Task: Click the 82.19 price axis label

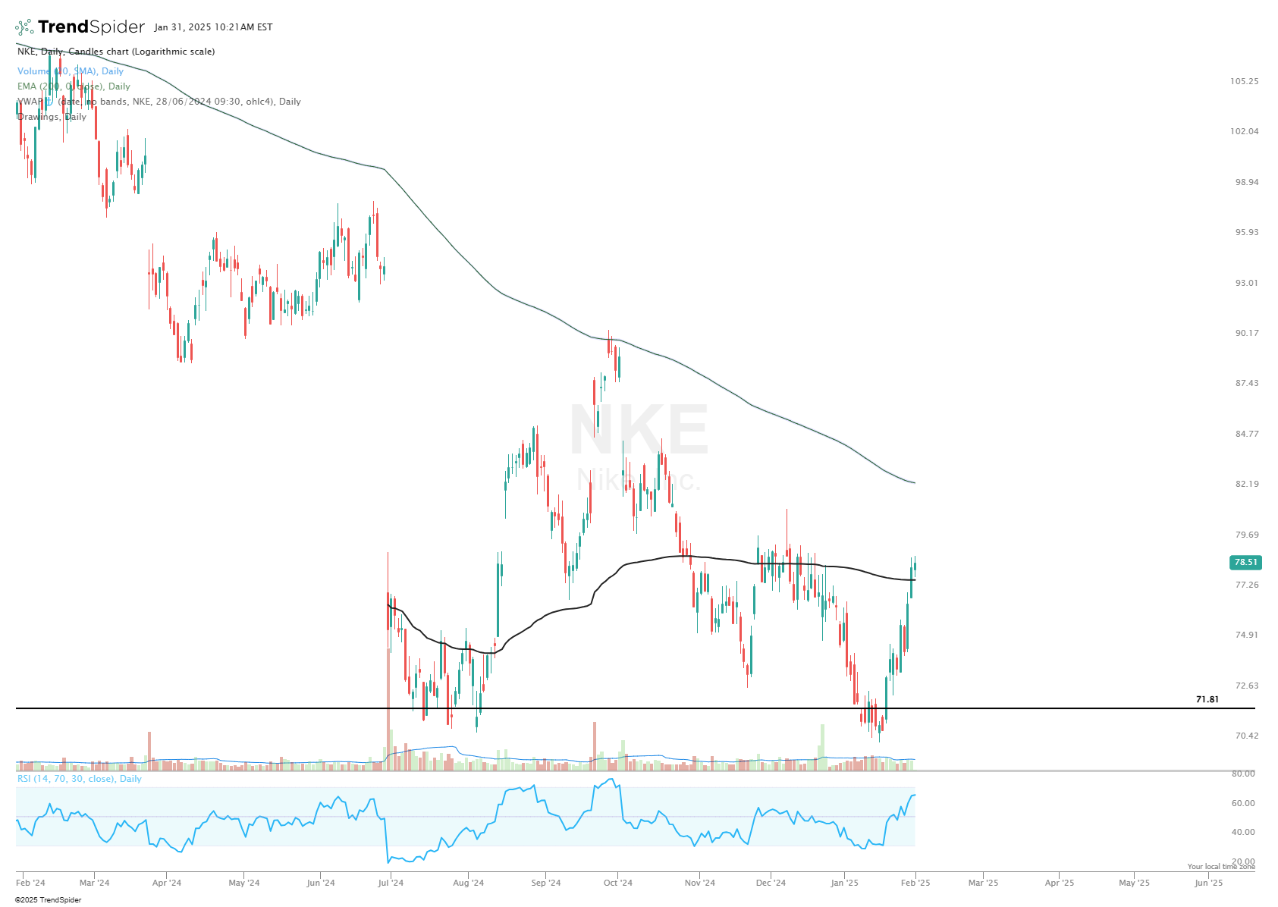Action: click(x=1247, y=484)
